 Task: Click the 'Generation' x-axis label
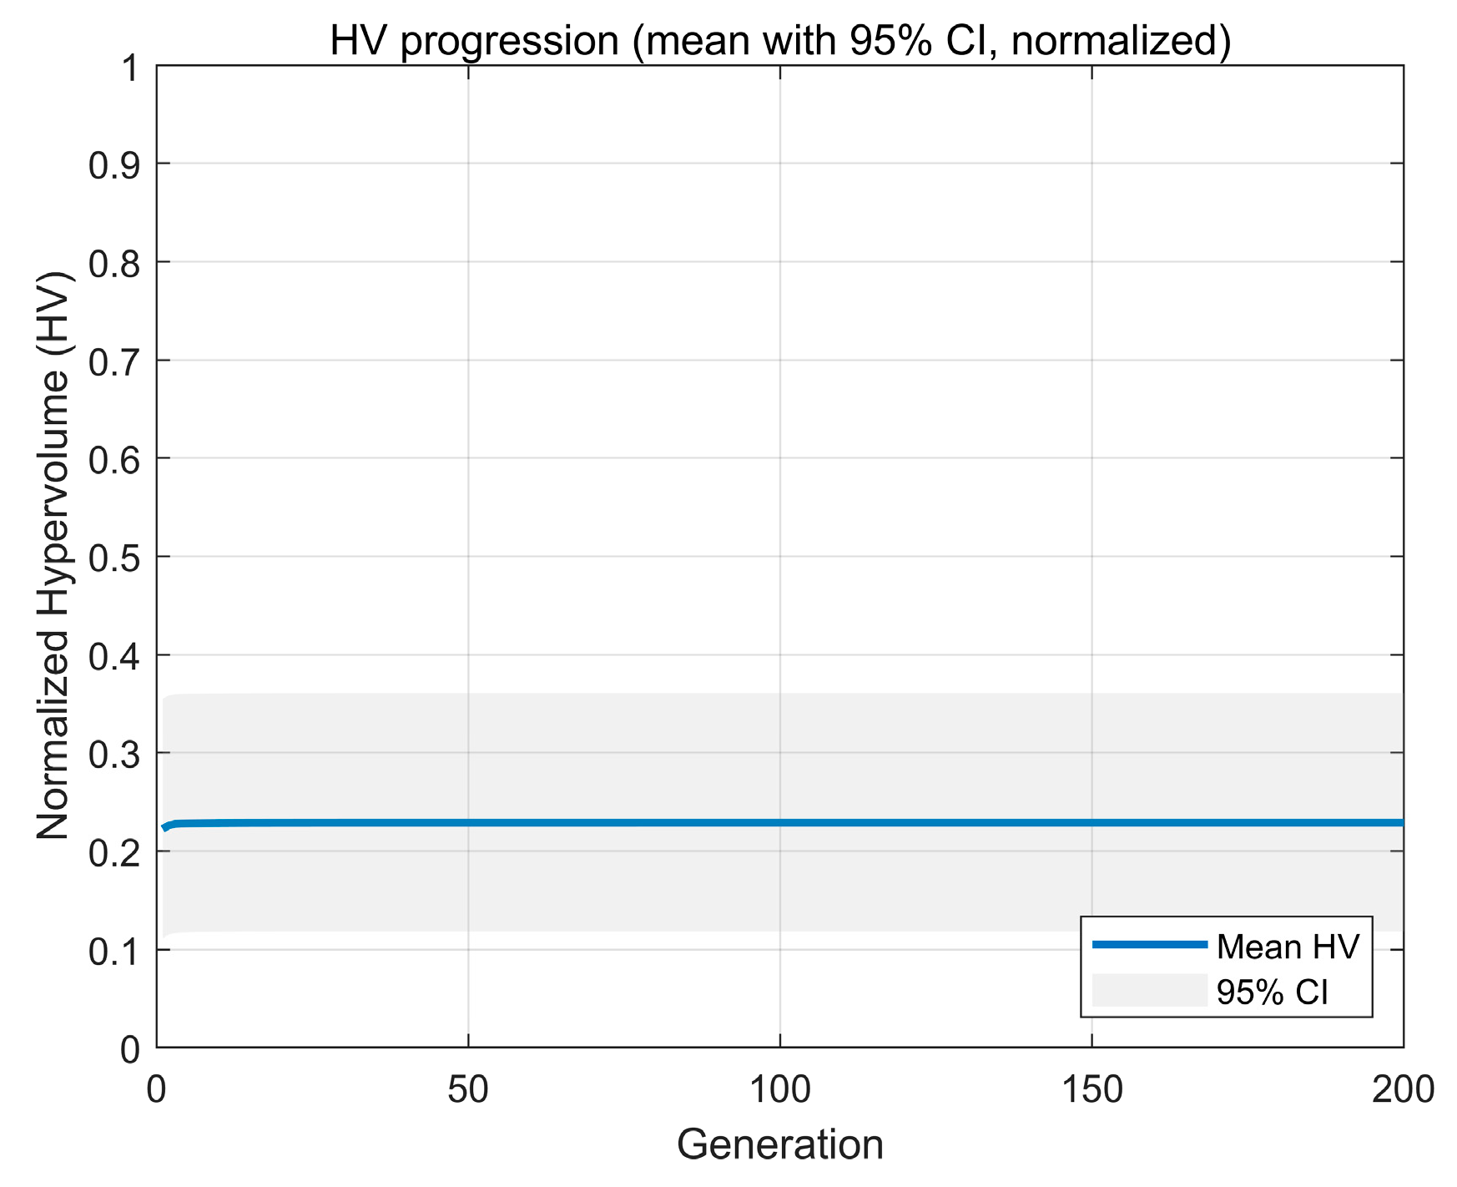(779, 1144)
